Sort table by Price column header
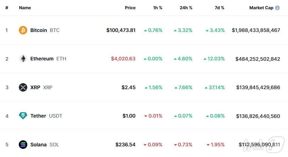The image size is (288, 157). 130,7
